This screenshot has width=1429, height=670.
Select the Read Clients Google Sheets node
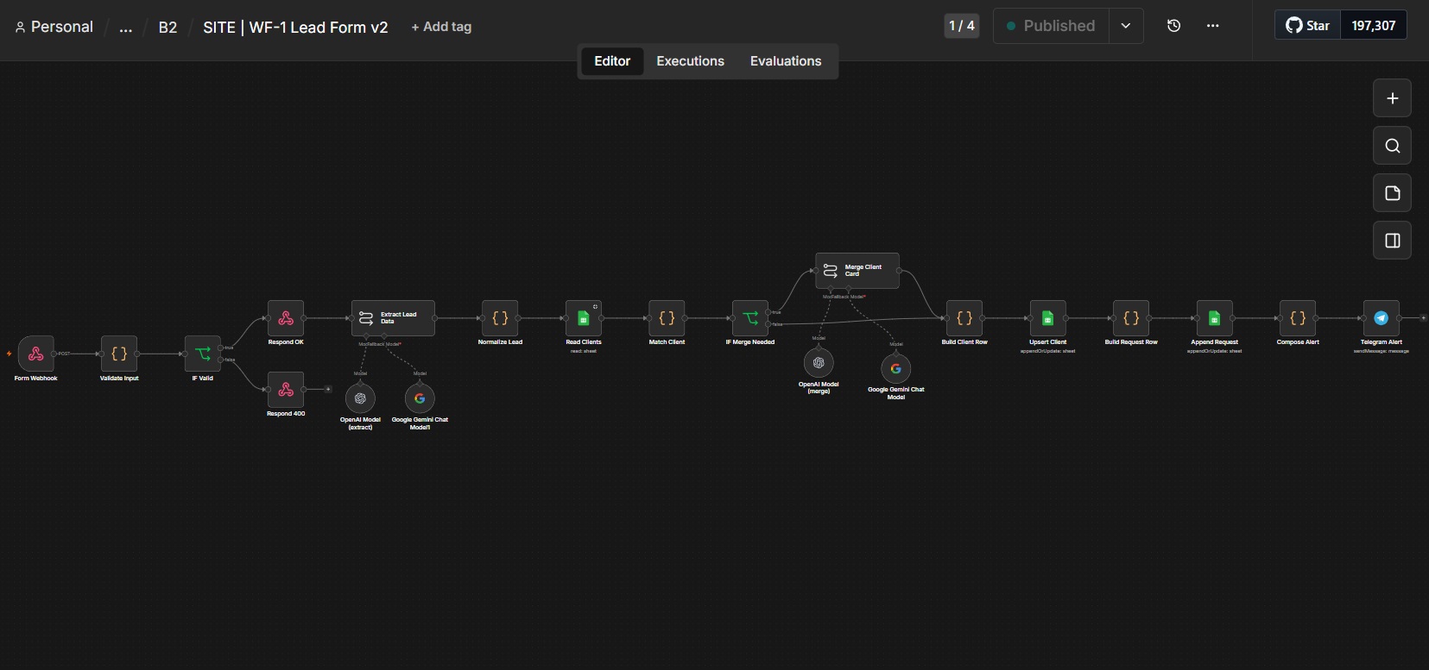coord(583,318)
